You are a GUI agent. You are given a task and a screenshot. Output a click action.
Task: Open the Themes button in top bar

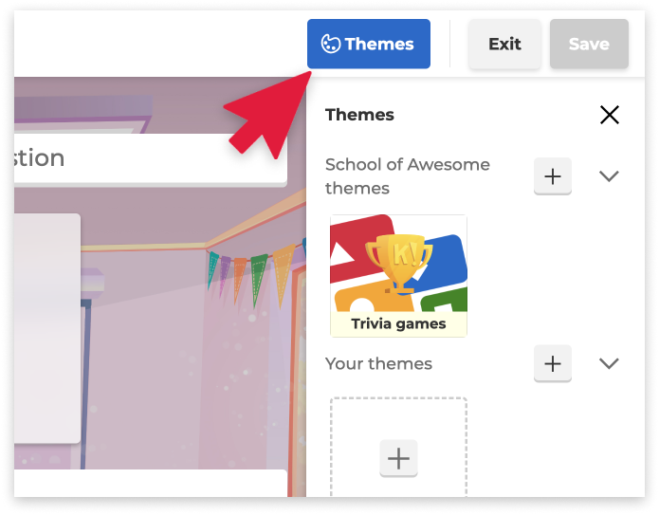(x=369, y=45)
